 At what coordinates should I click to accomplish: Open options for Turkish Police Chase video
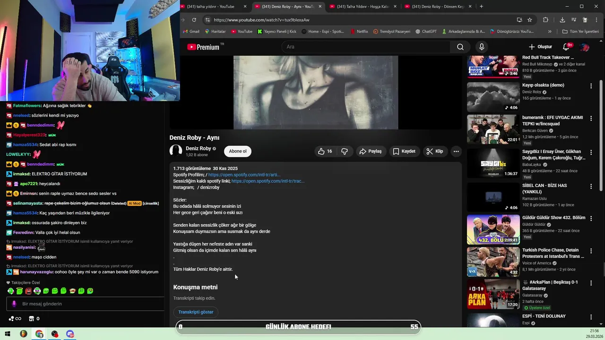point(591,251)
